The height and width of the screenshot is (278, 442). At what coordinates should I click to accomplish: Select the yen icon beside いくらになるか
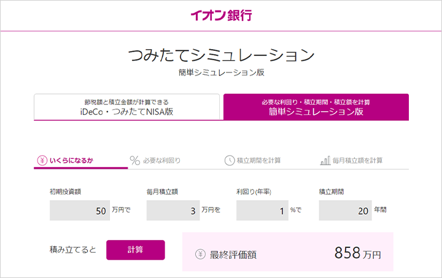click(42, 161)
